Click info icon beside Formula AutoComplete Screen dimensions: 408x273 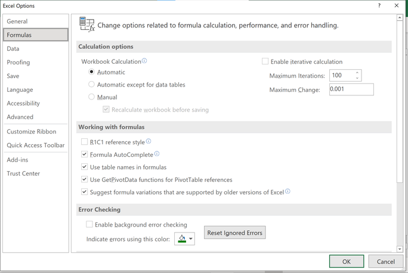157,154
